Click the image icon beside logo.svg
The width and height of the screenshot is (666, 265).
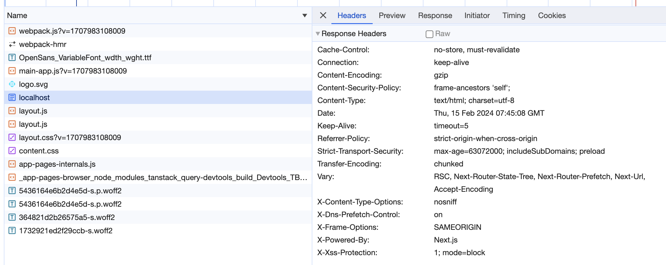[12, 84]
